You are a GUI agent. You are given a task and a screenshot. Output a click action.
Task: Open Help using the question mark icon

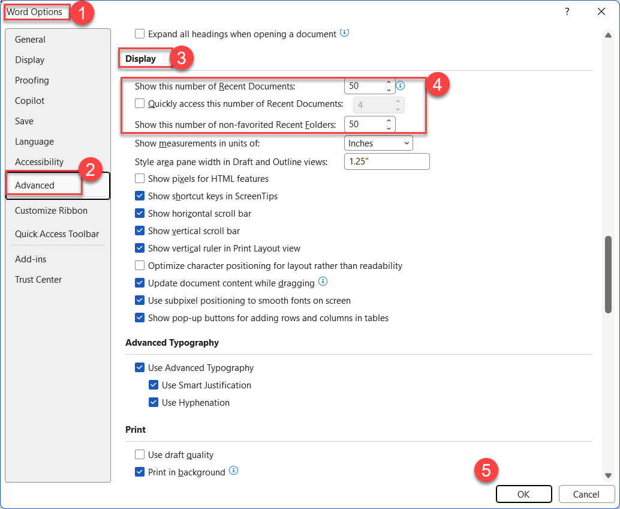click(x=567, y=11)
